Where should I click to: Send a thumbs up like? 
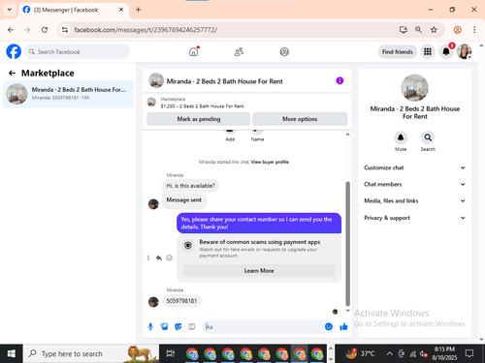[343, 327]
